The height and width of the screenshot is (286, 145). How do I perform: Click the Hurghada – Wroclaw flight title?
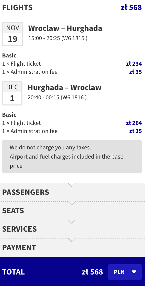tap(64, 88)
